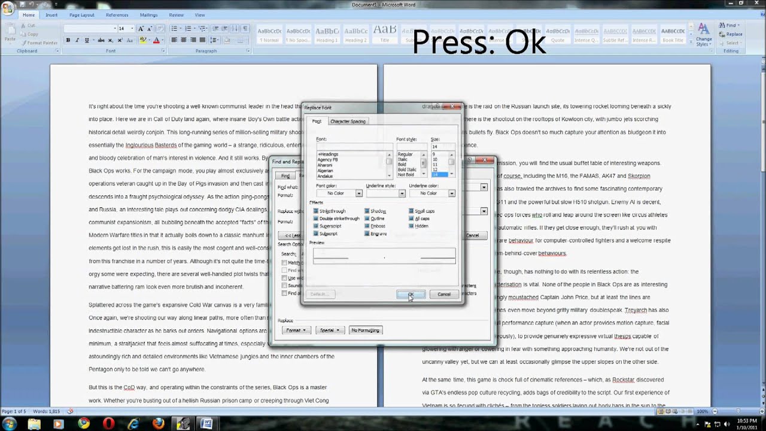Viewport: 766px width, 431px height.
Task: Toggle the Superscript effect checkbox
Action: tap(315, 226)
